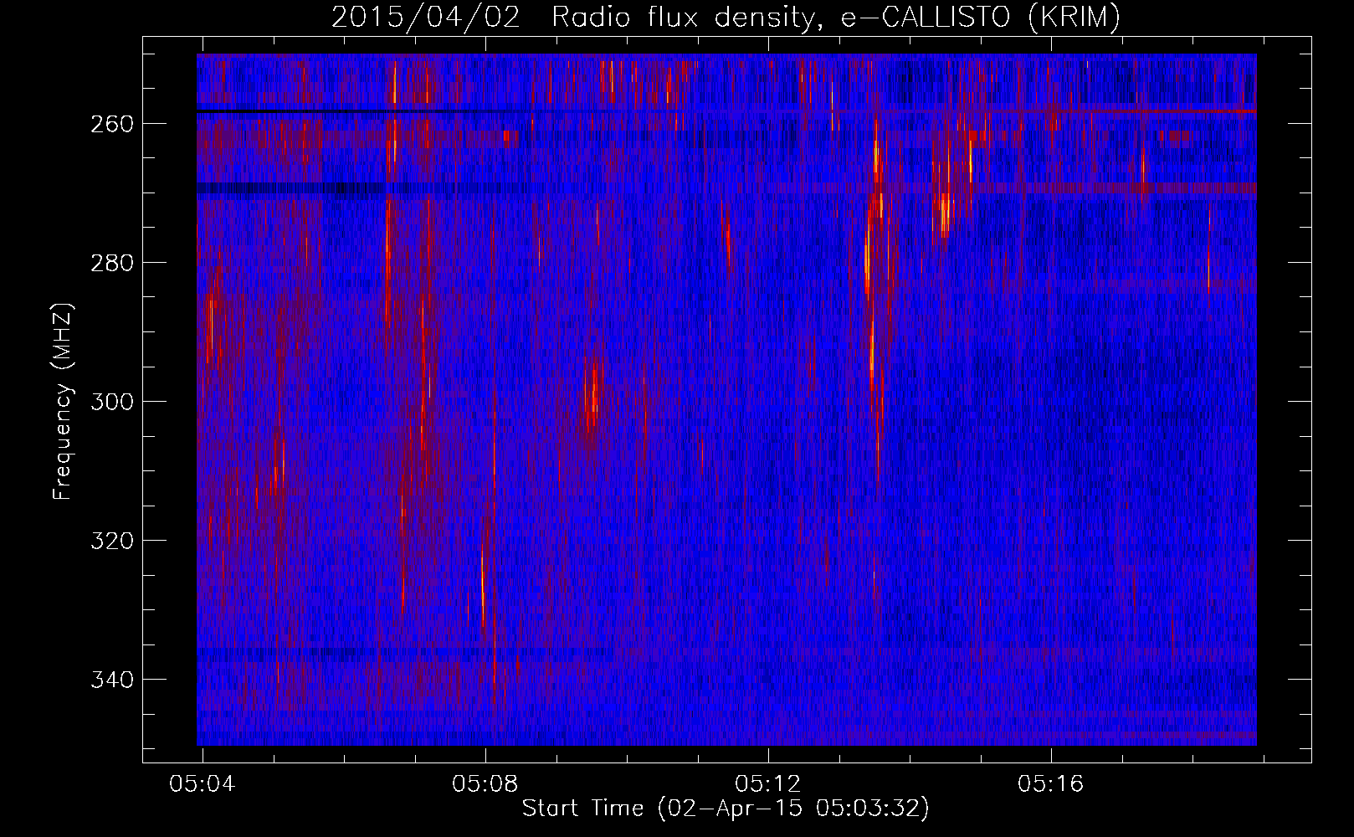Click the 05:04 time tick label
1354x837 pixels.
pyautogui.click(x=203, y=783)
